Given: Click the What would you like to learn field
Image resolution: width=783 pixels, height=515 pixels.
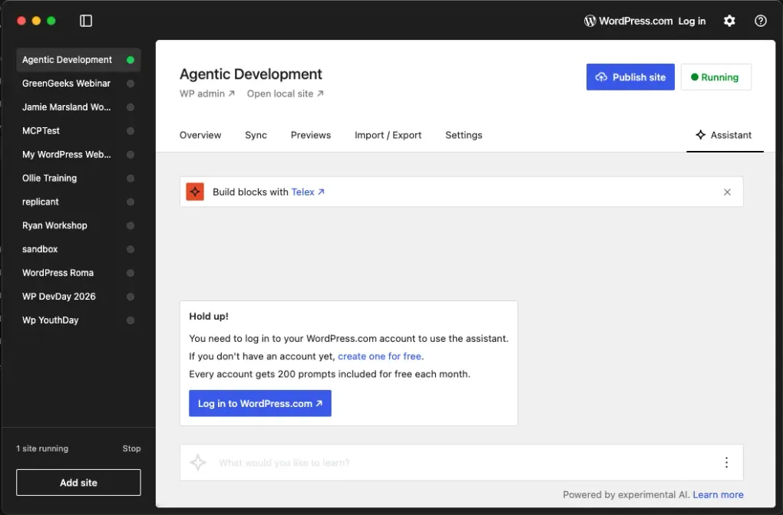Looking at the screenshot, I should (x=461, y=462).
